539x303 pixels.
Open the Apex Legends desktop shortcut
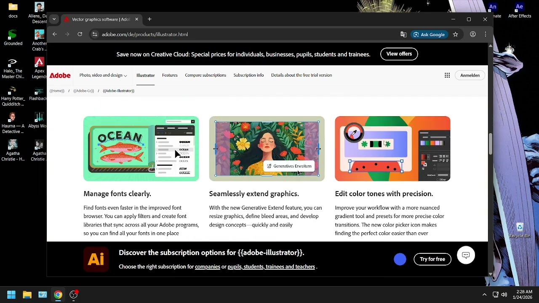(39, 68)
